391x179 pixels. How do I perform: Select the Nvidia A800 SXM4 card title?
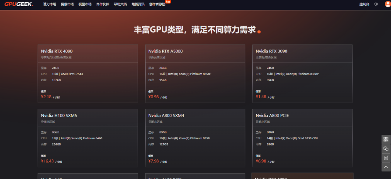tap(166, 116)
